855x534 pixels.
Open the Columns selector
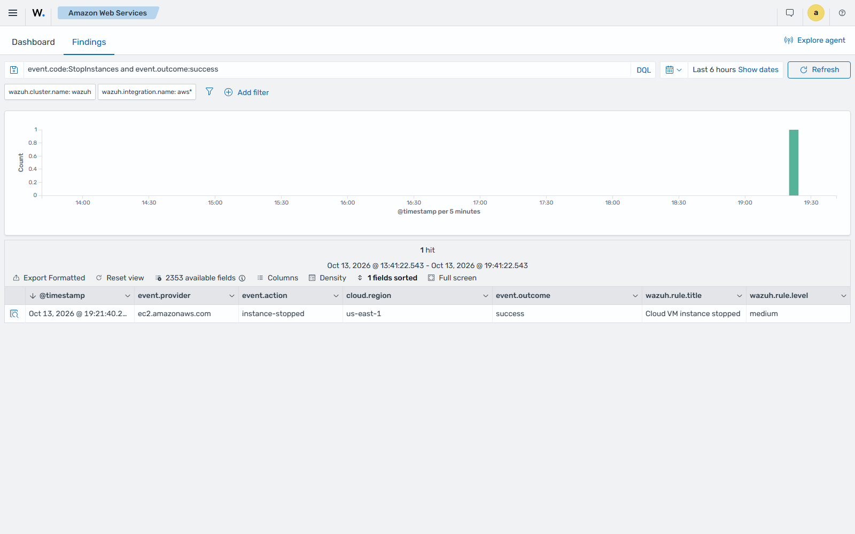tap(278, 278)
